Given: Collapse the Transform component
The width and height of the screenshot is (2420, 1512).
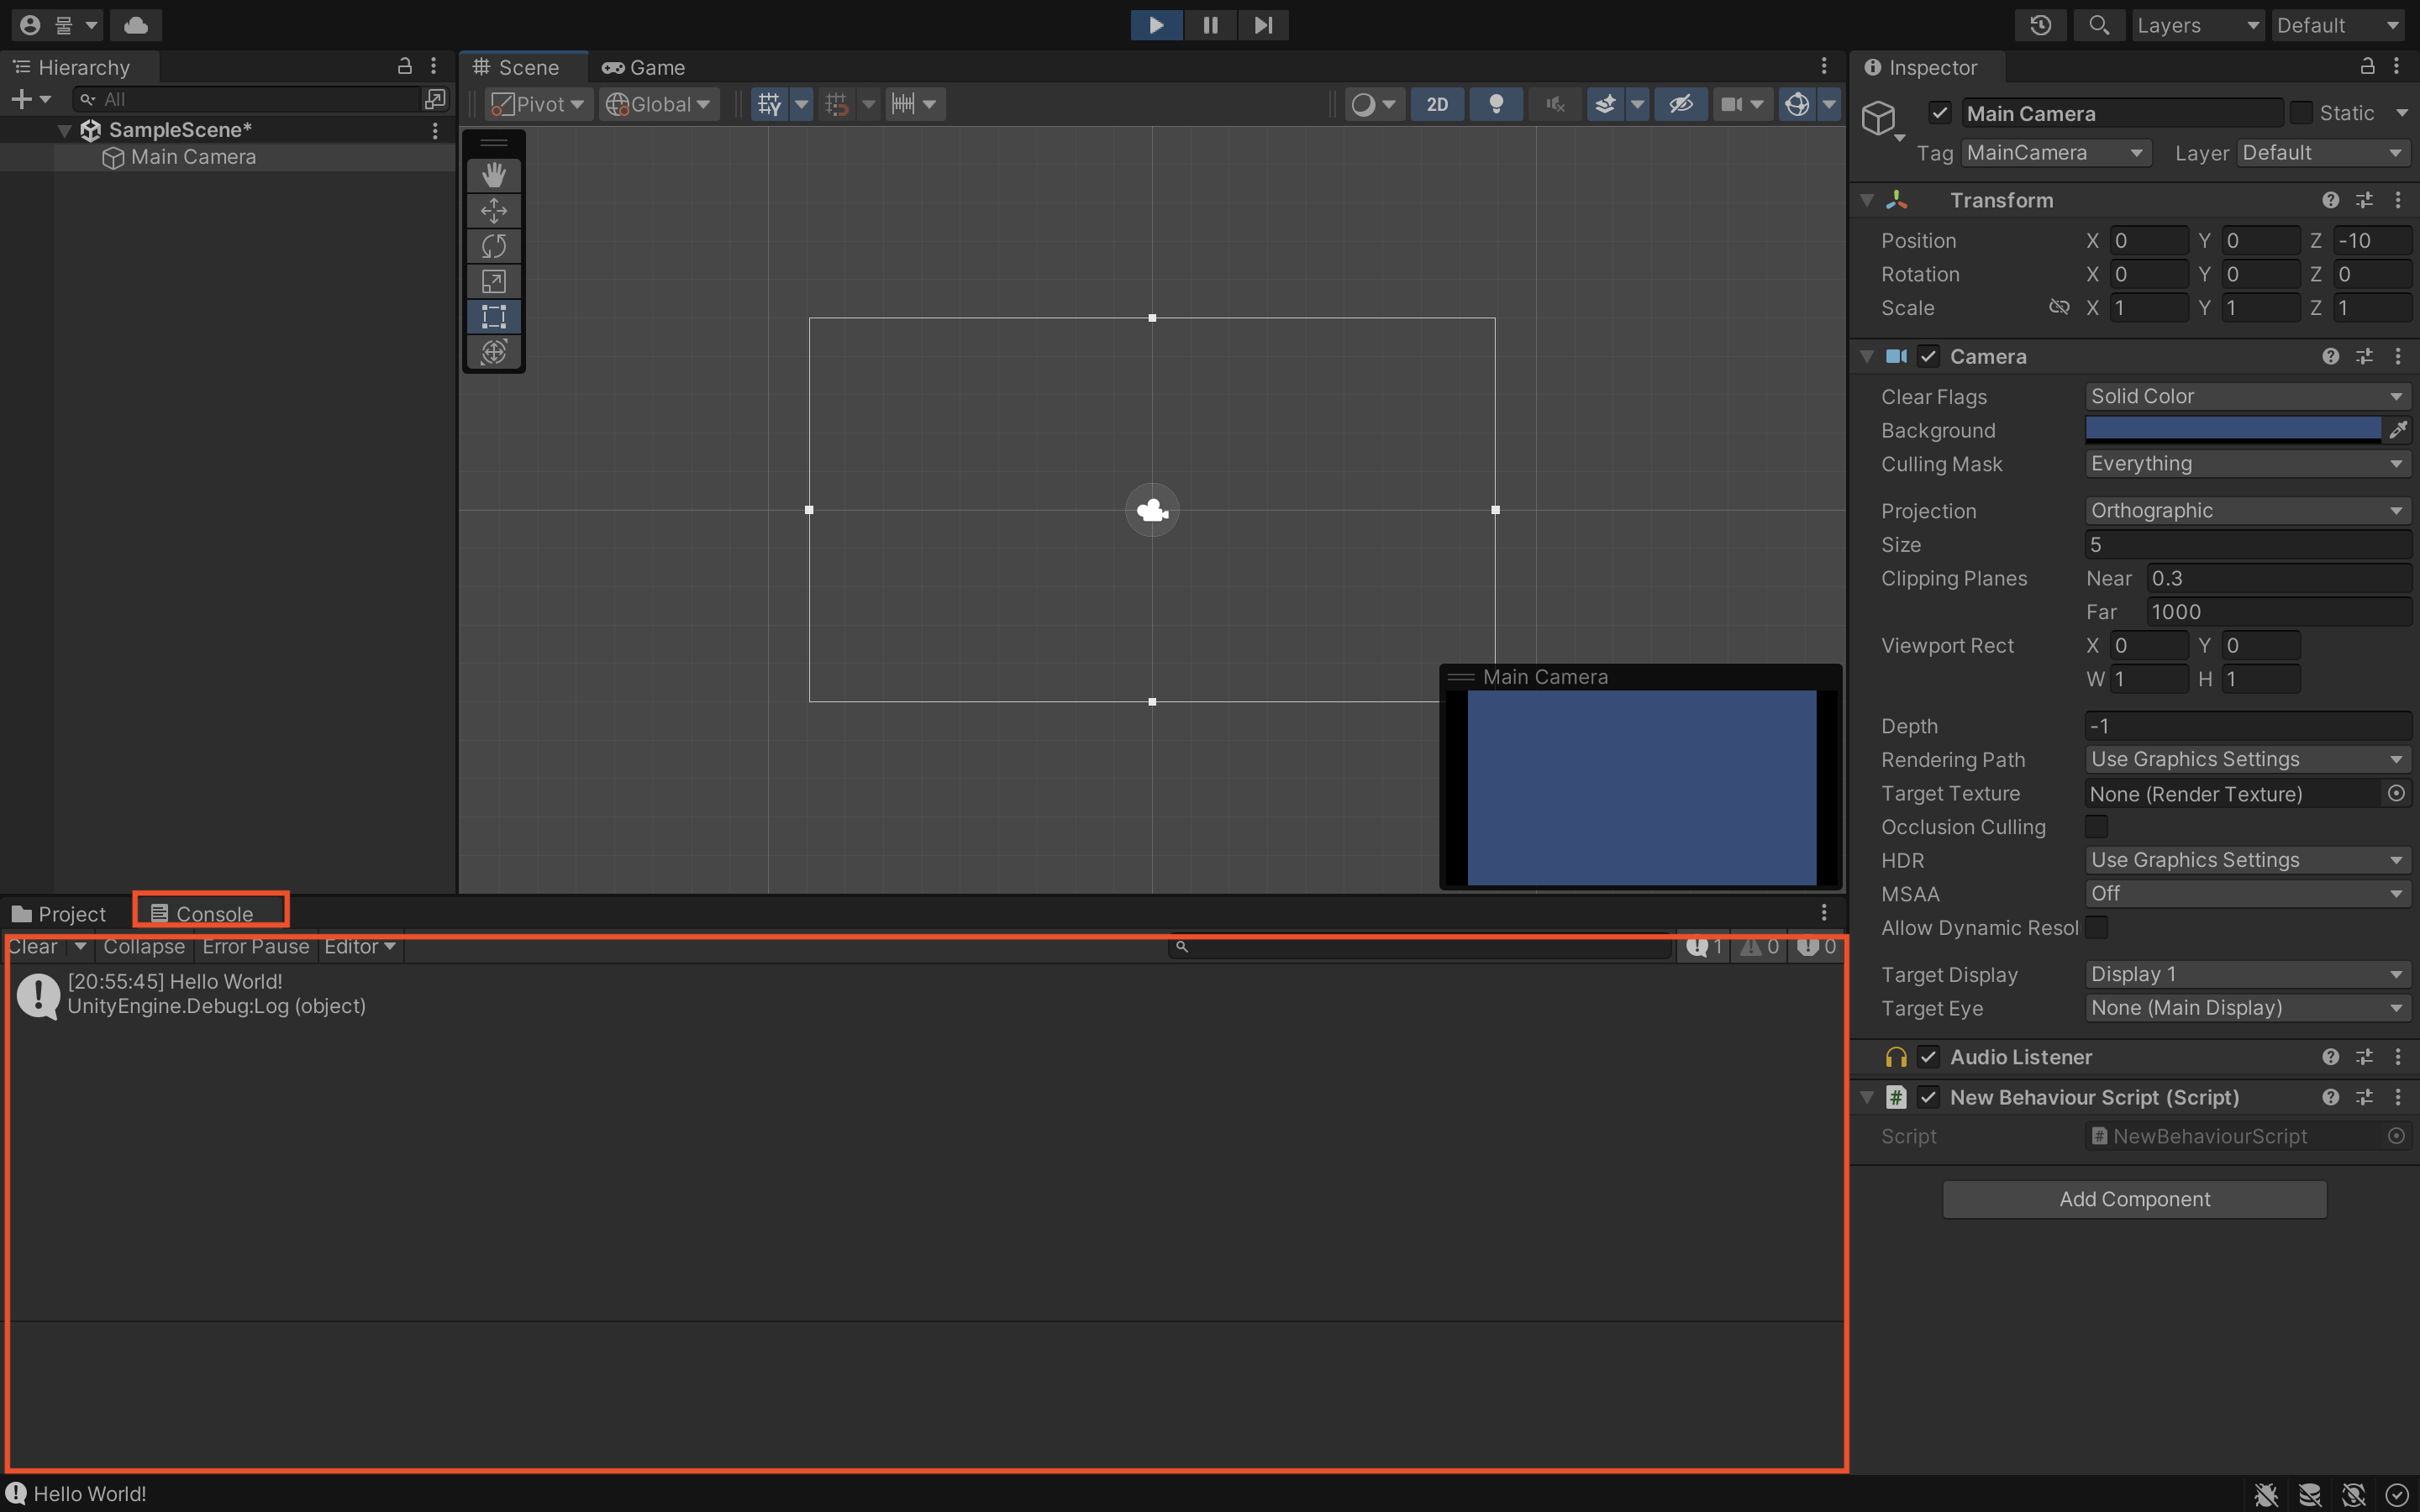Looking at the screenshot, I should (x=1867, y=200).
